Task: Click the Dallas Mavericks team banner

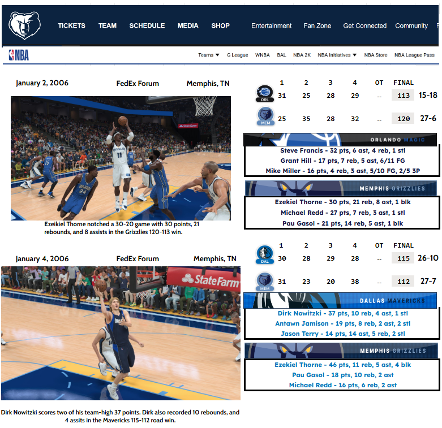Action: click(340, 301)
